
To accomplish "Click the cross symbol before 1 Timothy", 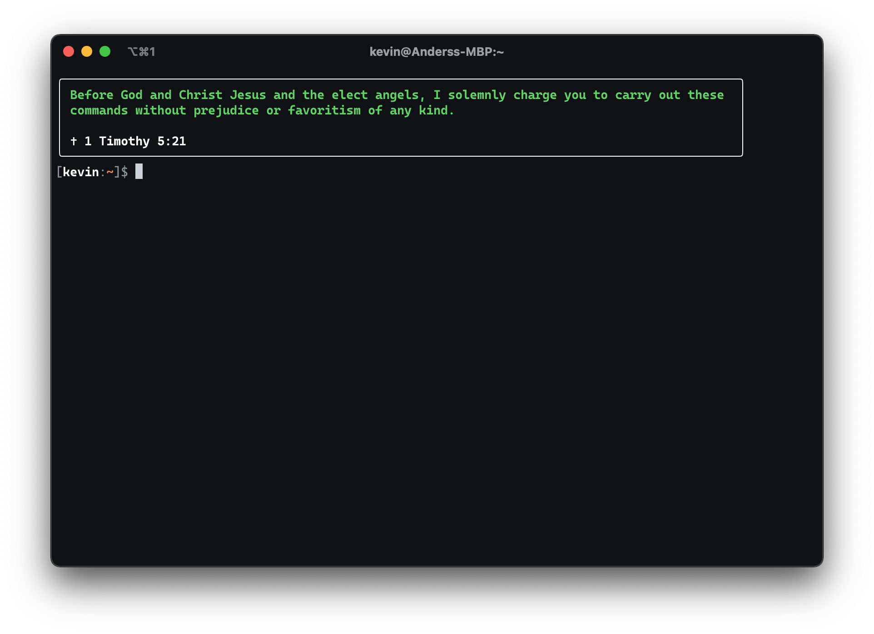I will (74, 141).
